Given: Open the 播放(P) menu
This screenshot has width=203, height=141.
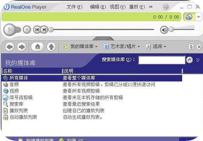Looking at the screenshot, I should point(137,7).
